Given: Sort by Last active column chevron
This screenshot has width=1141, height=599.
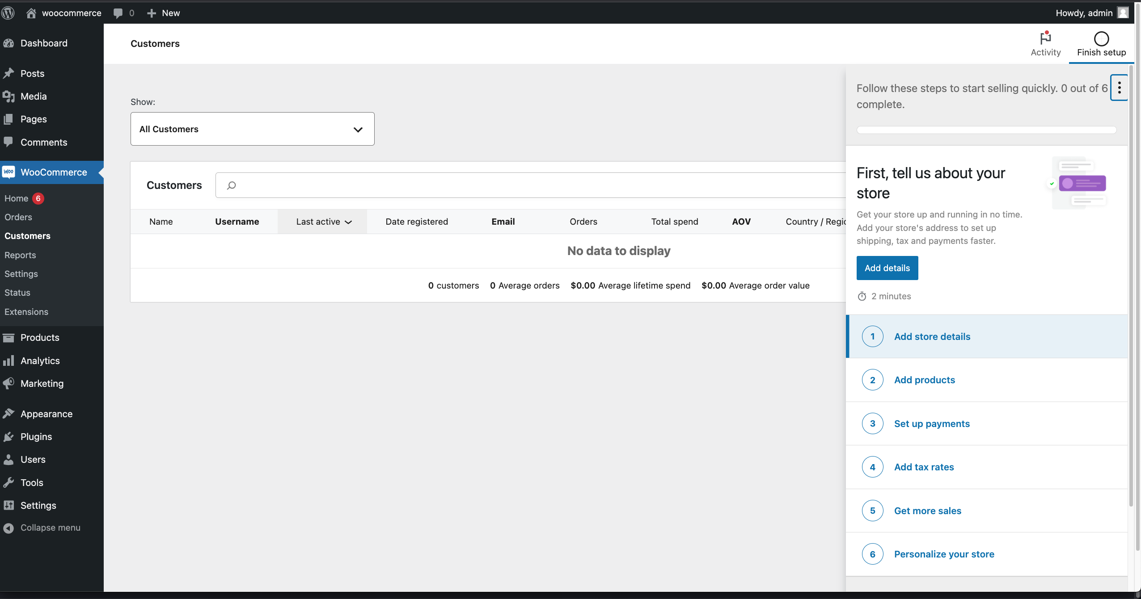Looking at the screenshot, I should tap(348, 222).
